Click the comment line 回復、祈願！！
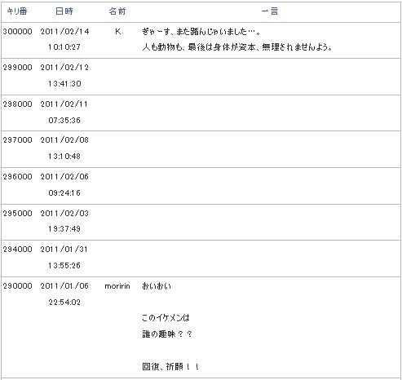 pos(170,367)
